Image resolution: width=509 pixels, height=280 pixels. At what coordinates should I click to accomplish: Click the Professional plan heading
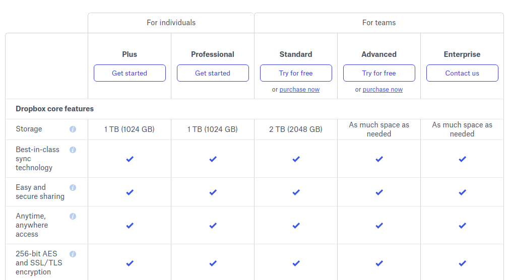[213, 54]
